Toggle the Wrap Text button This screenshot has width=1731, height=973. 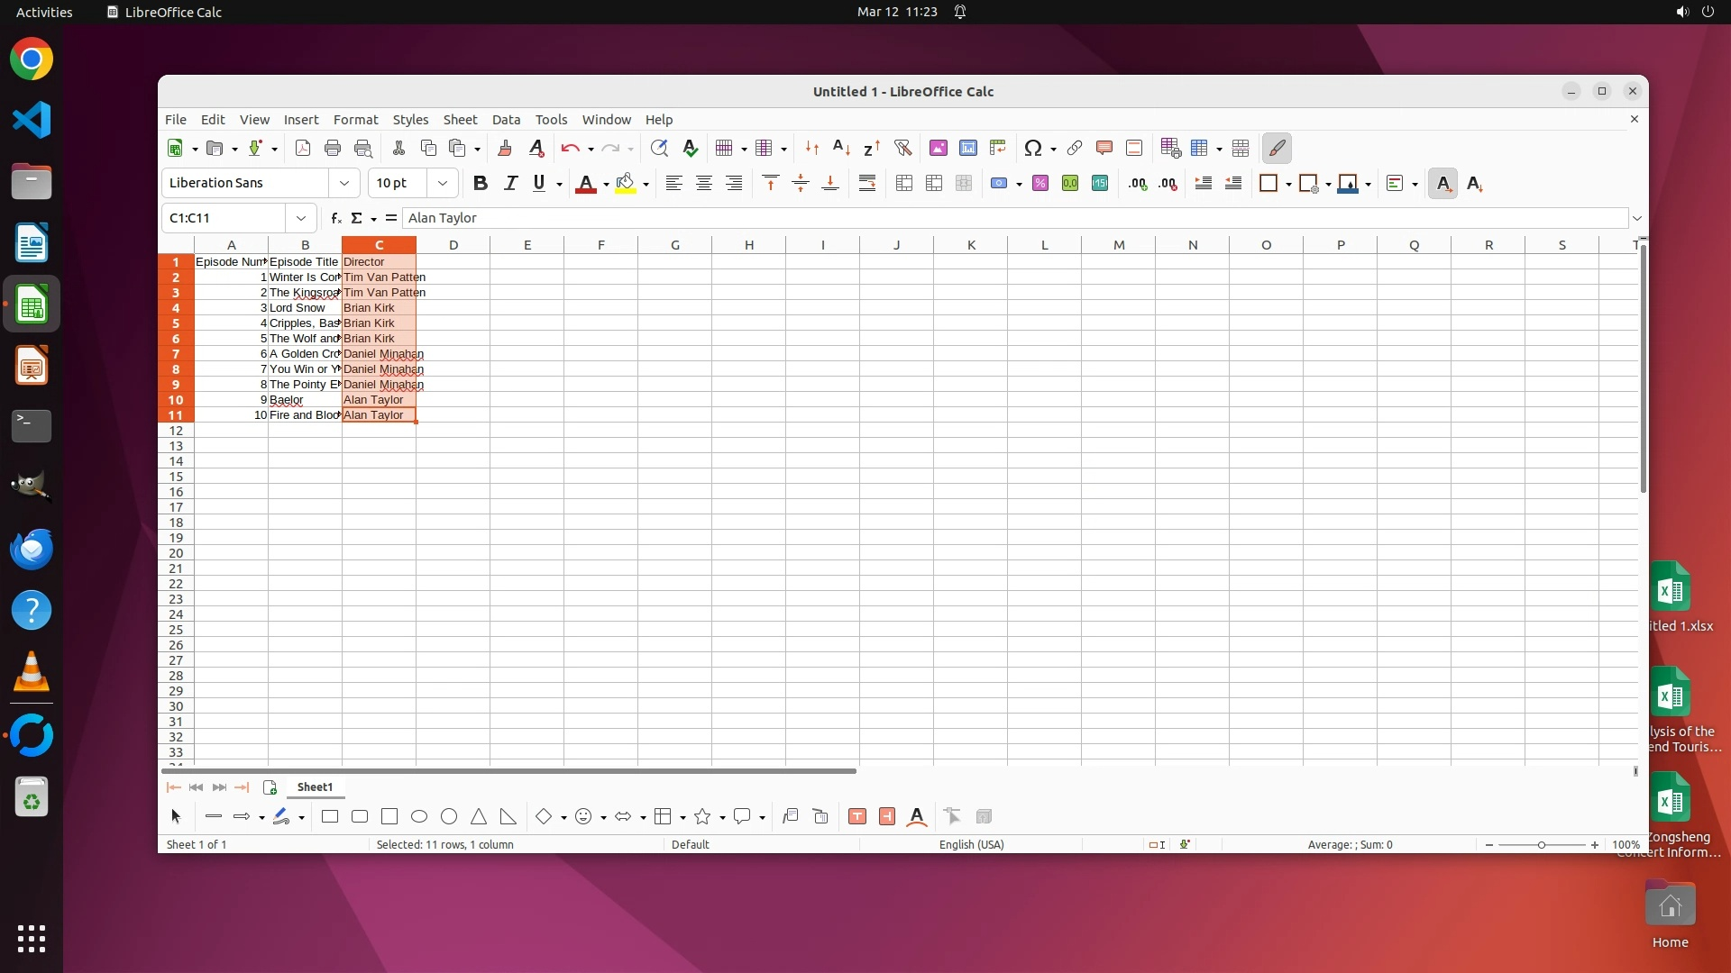pos(867,184)
